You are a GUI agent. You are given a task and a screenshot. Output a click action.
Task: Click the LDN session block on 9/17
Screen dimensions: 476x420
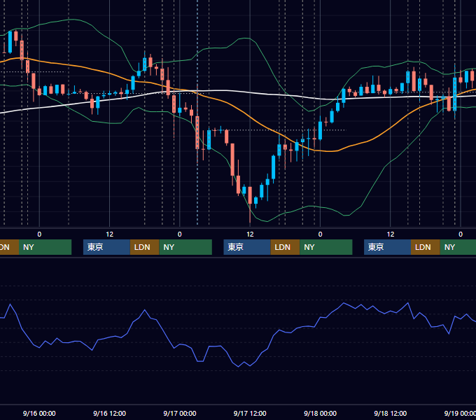285,247
